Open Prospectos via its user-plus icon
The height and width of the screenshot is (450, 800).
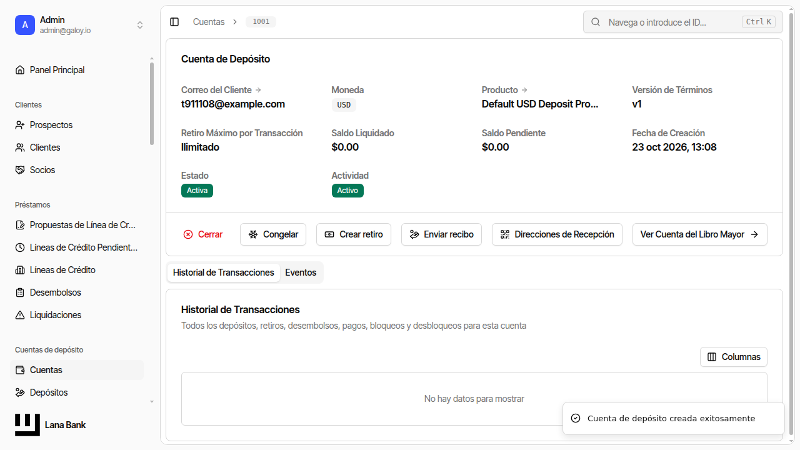click(20, 125)
